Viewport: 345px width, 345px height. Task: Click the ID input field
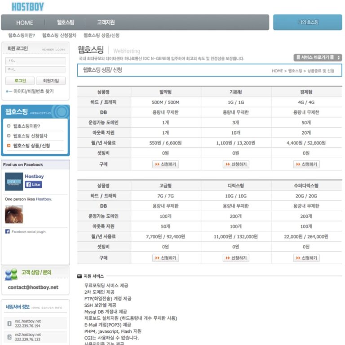pos(35,60)
